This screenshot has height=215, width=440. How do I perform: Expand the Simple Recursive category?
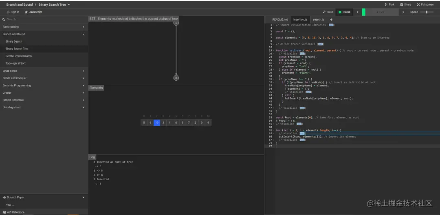(x=44, y=100)
